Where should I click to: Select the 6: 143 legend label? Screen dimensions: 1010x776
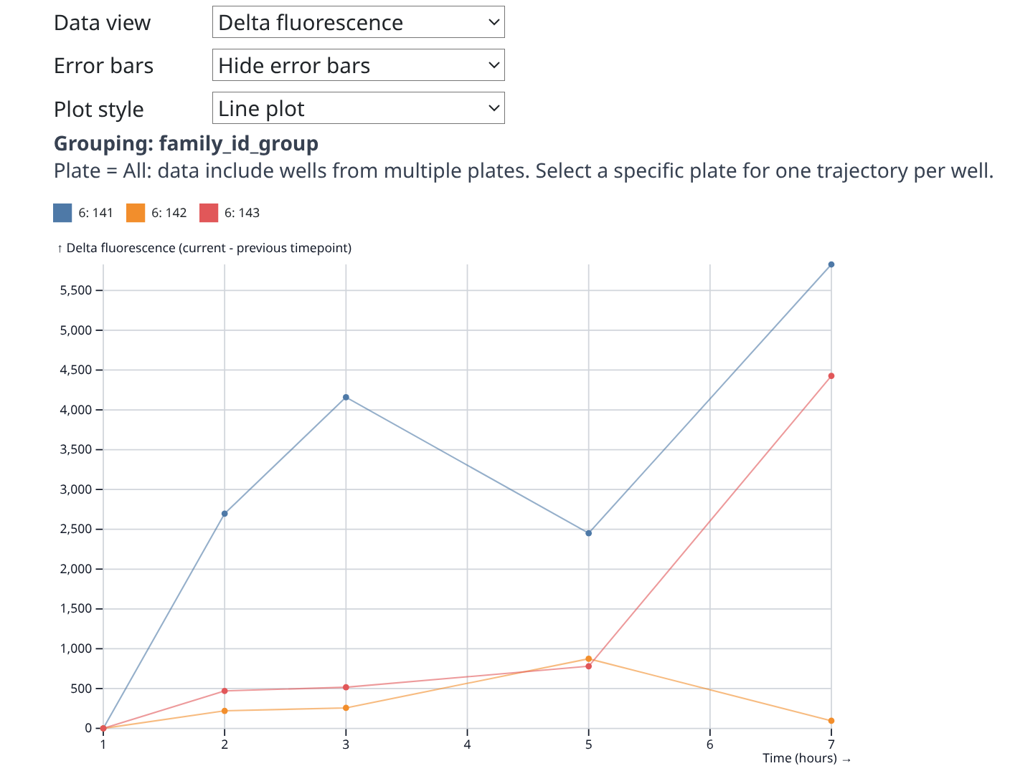[x=242, y=213]
